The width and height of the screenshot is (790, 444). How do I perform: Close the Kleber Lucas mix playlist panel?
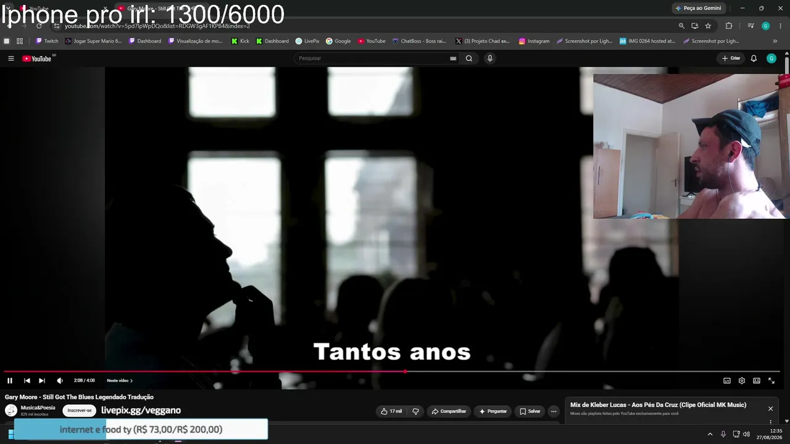(x=770, y=409)
